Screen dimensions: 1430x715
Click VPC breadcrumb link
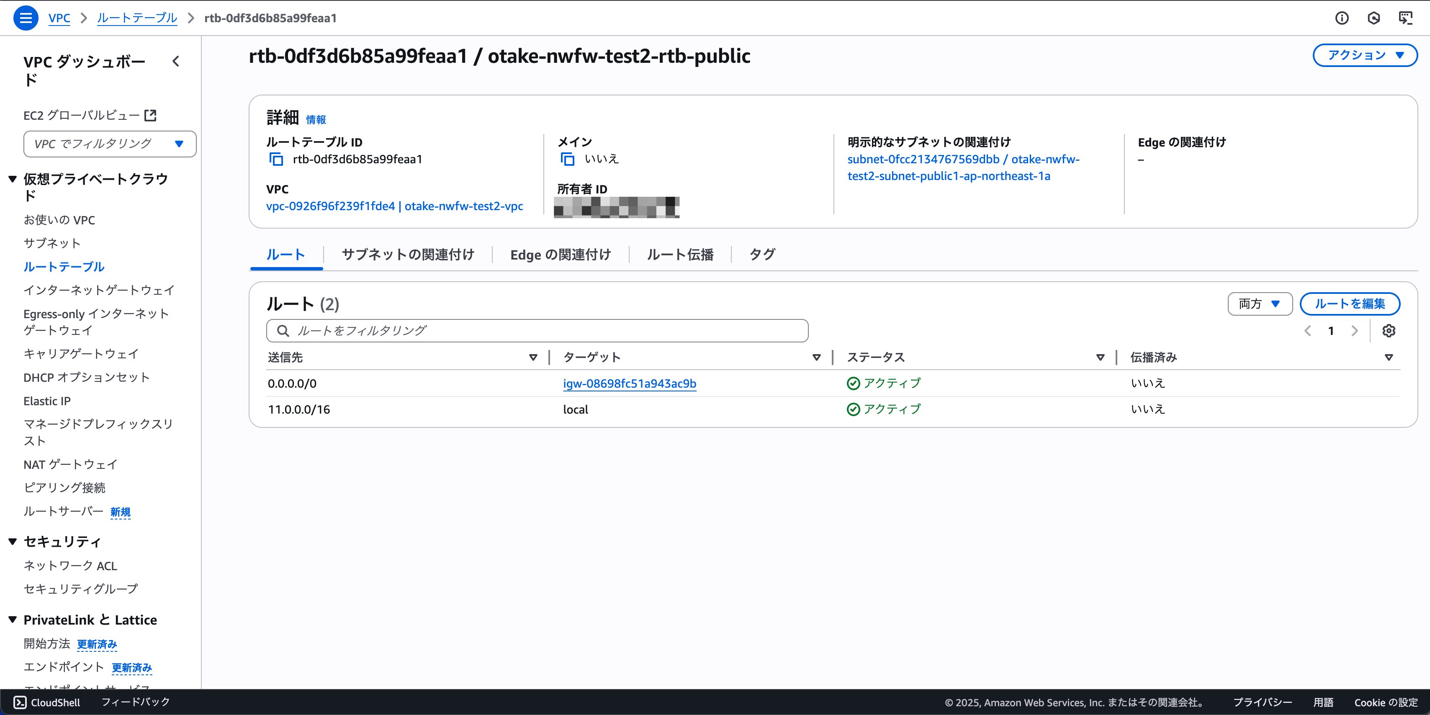click(59, 18)
